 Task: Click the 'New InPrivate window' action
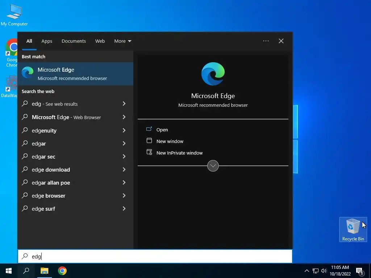180,153
